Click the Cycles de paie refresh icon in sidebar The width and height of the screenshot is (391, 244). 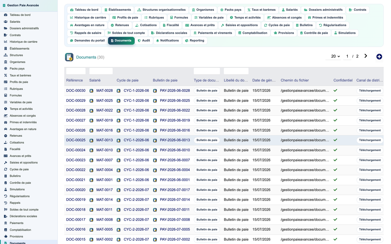click(6, 169)
